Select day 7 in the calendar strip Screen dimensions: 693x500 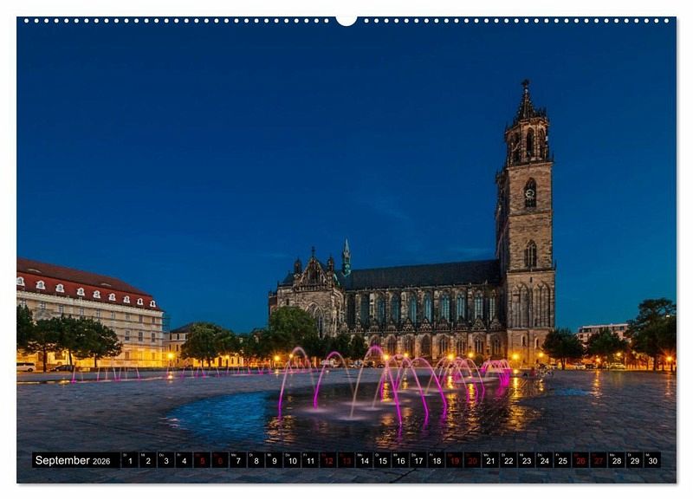(238, 460)
